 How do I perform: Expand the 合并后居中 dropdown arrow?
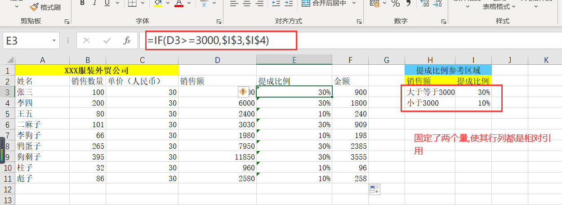[x=354, y=4]
